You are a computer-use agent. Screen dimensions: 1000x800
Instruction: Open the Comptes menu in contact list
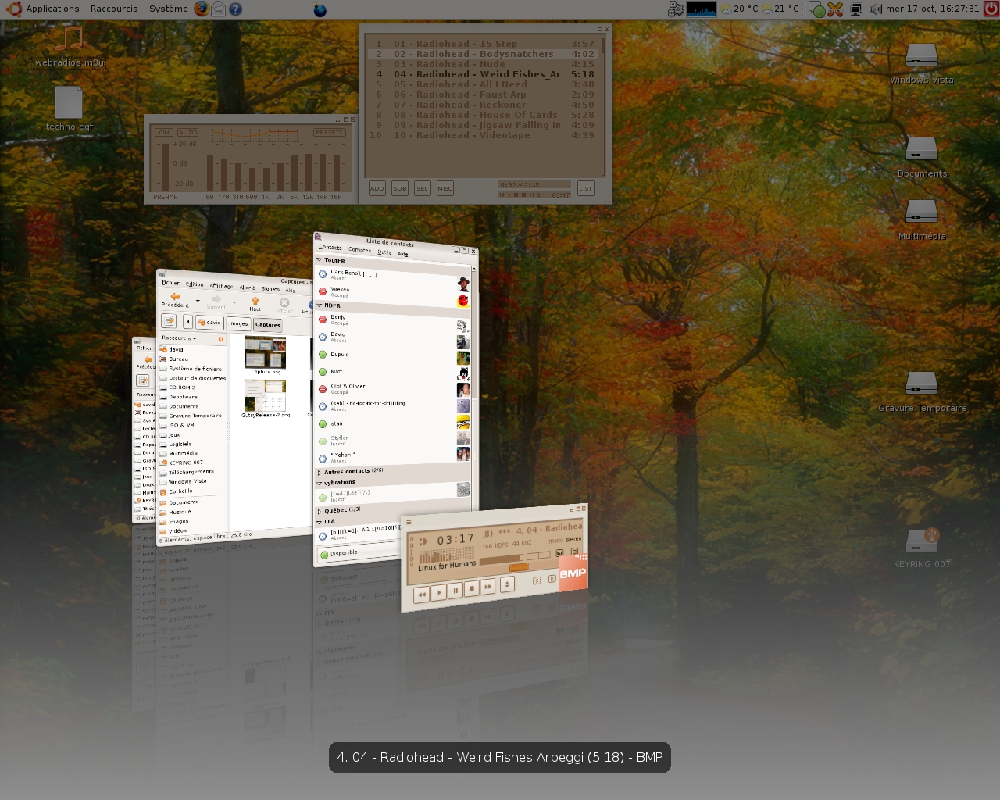tap(359, 249)
